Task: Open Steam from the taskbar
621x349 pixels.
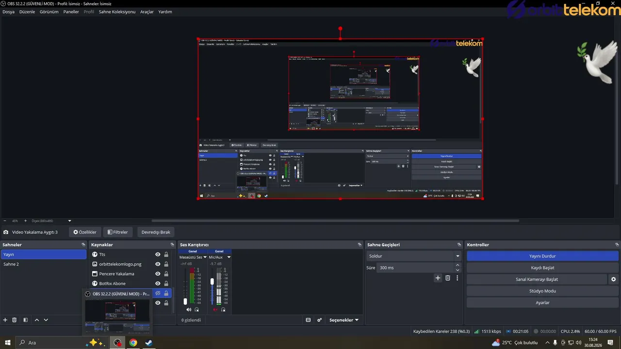Action: [148, 343]
